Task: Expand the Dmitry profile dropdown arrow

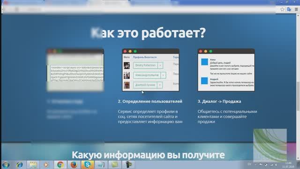Action: [x=160, y=65]
